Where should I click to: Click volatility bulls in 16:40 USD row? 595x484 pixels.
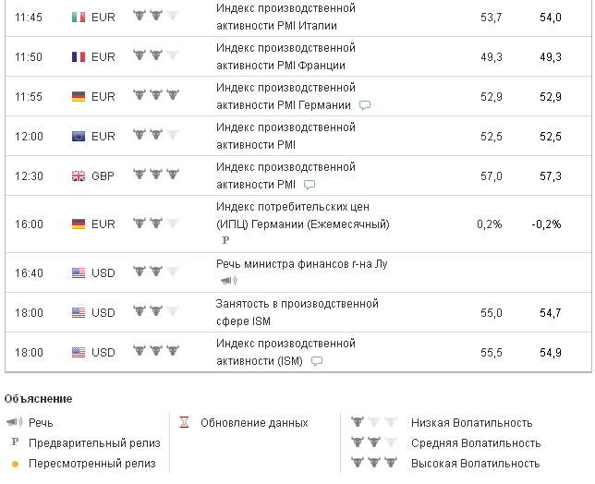[155, 272]
